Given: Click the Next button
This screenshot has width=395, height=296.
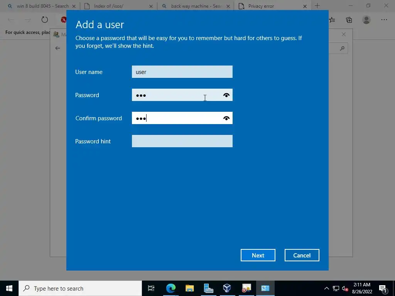Looking at the screenshot, I should [x=258, y=255].
